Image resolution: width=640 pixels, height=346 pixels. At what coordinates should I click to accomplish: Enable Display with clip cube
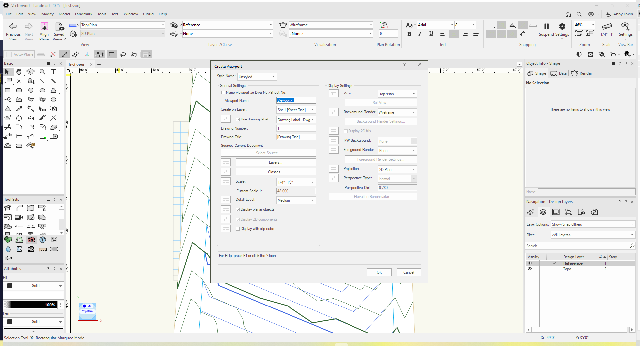[x=238, y=229]
